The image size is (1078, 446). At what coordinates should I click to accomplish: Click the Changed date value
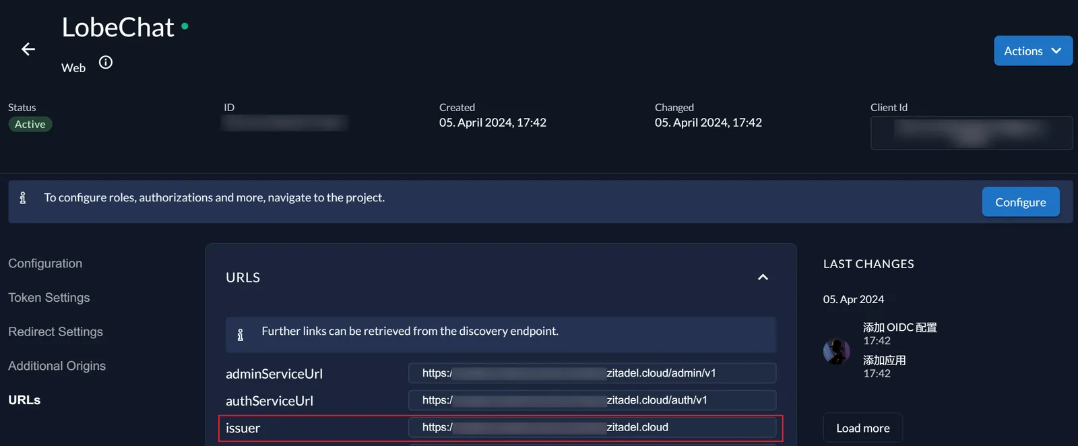tap(708, 123)
